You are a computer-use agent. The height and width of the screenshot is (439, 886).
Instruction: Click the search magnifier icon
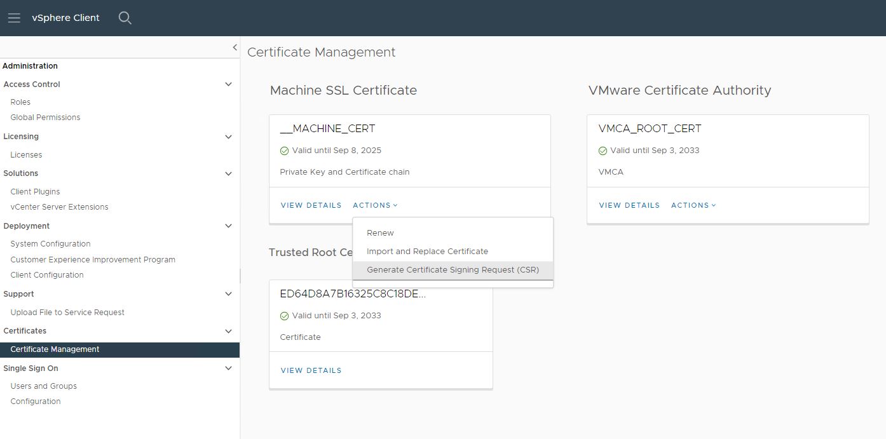pos(125,18)
